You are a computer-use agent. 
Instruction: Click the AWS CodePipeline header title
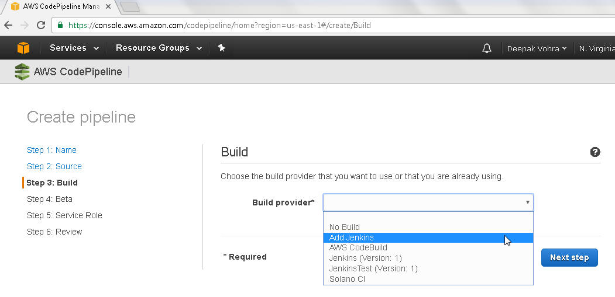point(78,72)
